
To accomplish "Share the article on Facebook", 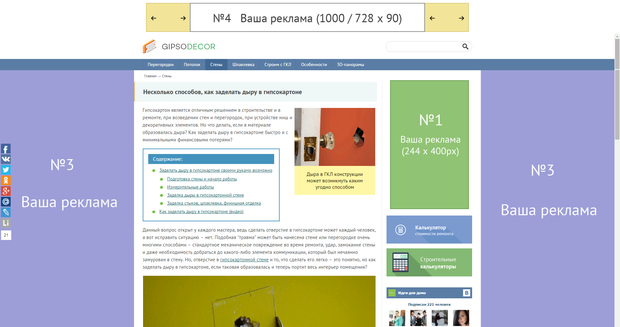I will [x=6, y=149].
